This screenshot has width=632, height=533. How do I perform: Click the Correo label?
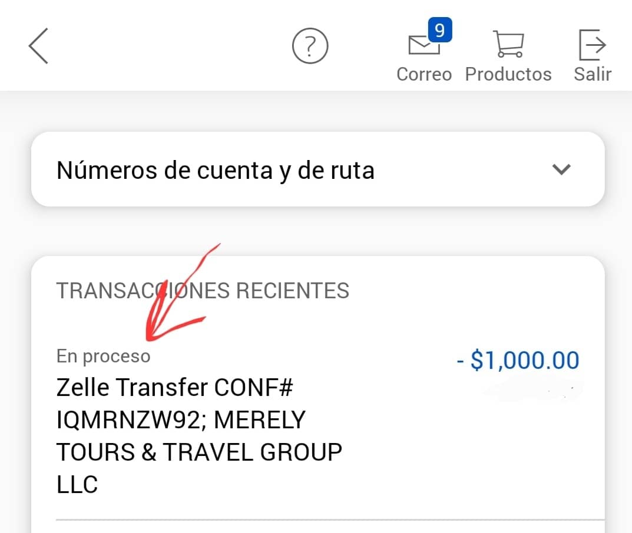coord(423,74)
